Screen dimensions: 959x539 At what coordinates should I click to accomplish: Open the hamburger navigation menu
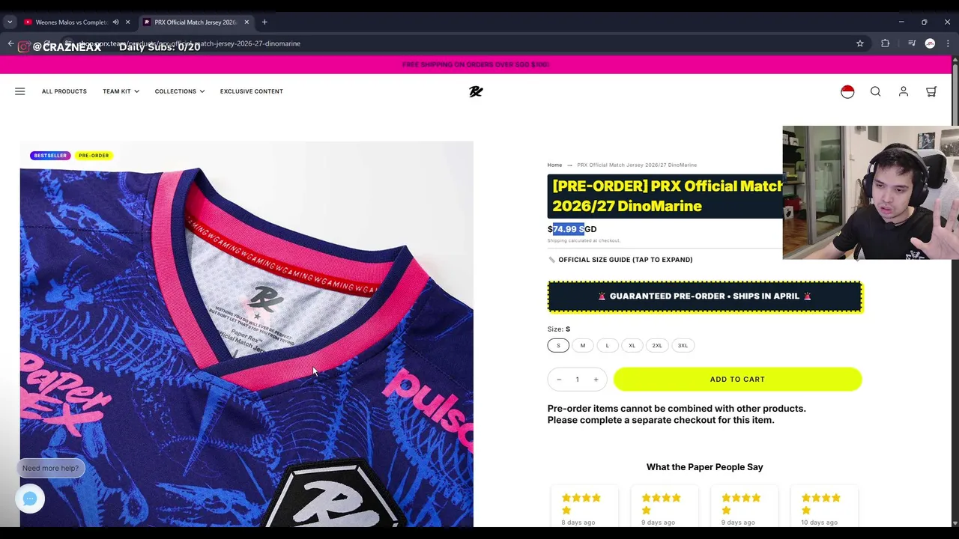tap(20, 91)
